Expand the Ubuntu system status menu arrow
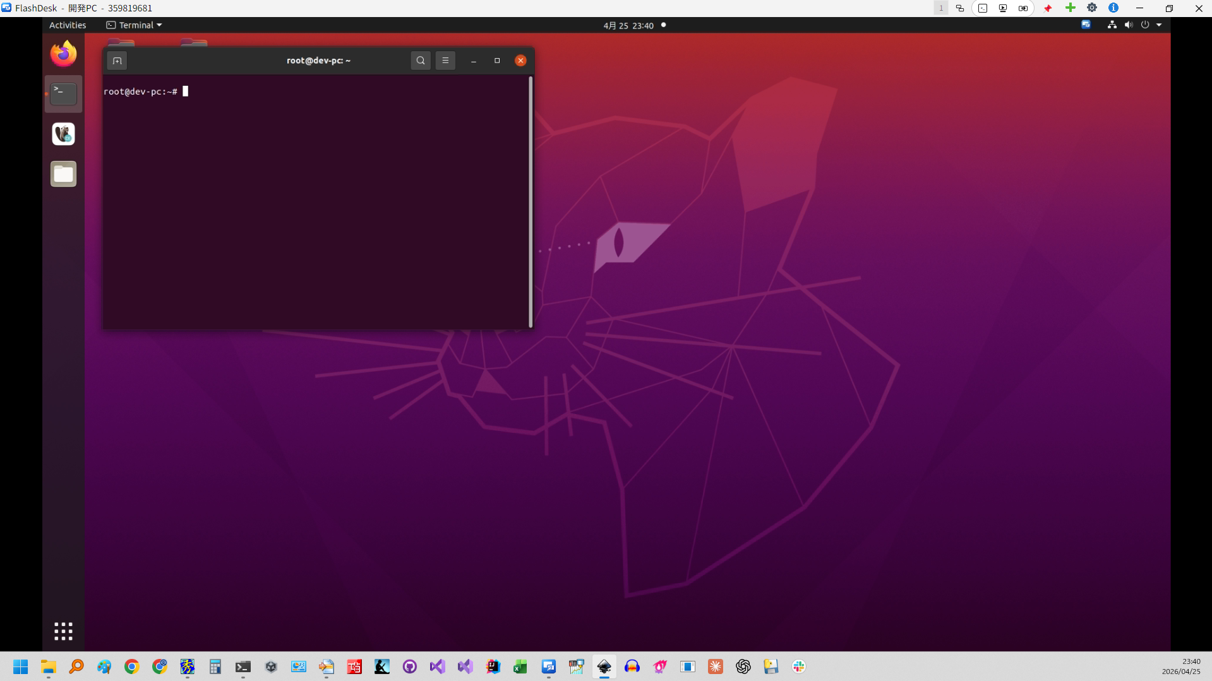This screenshot has height=681, width=1212. (1159, 25)
